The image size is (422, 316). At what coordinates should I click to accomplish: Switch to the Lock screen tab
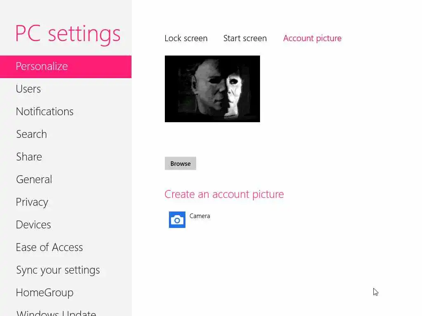point(186,38)
